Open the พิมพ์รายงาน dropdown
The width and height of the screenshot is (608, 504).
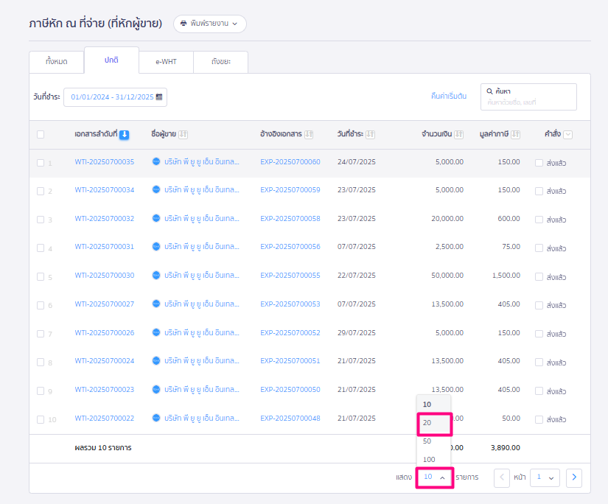[210, 24]
